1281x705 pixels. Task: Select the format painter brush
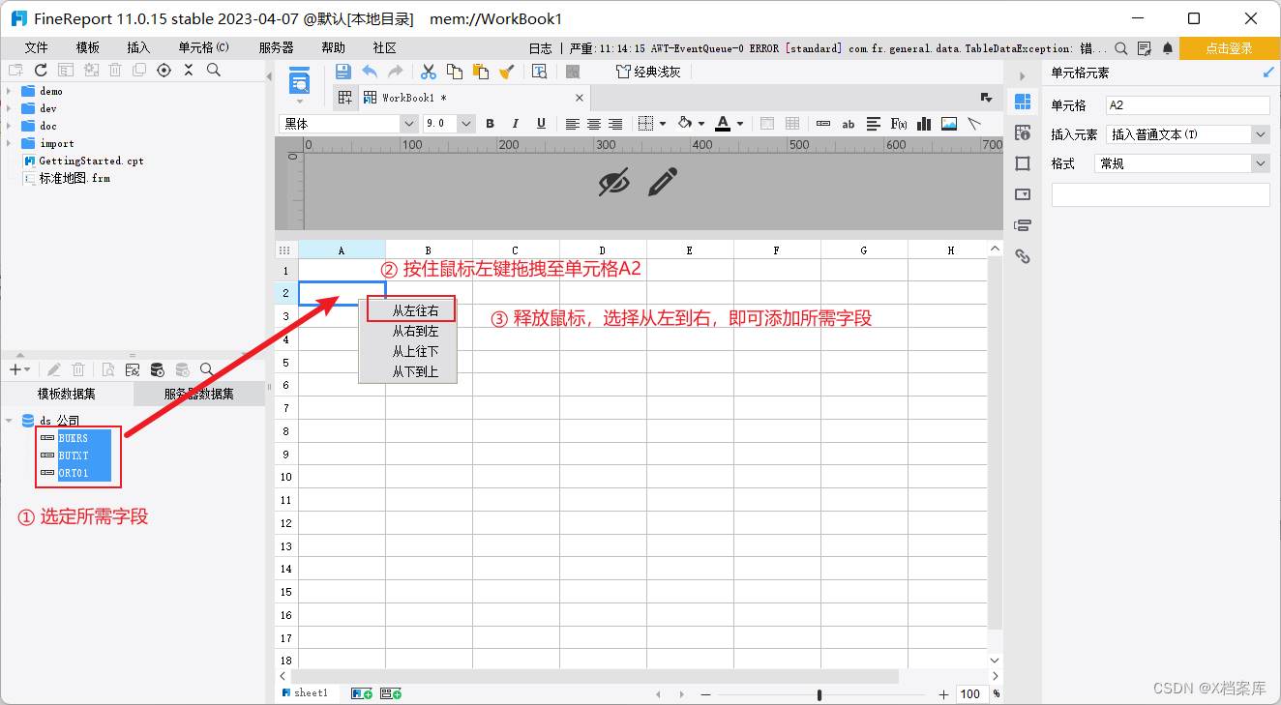[506, 71]
